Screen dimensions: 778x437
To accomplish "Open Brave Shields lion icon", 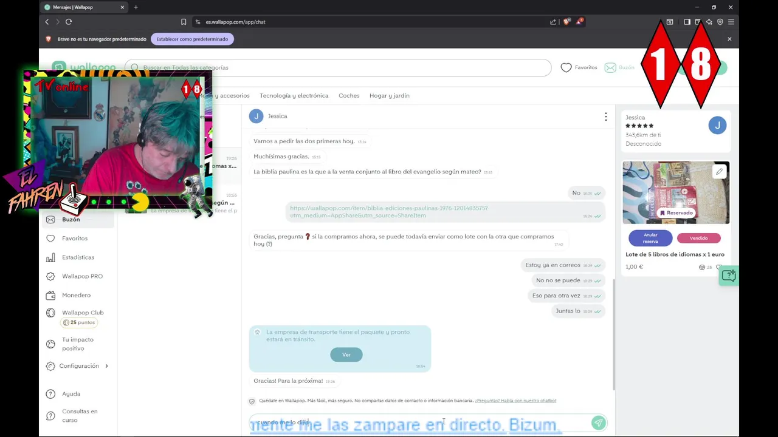I will (566, 22).
